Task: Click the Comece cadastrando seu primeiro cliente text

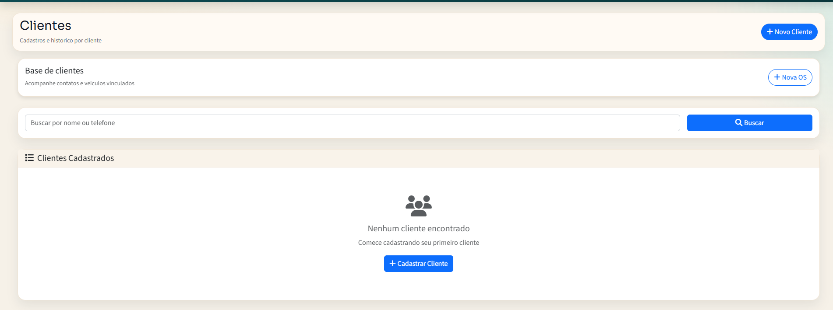Action: tap(419, 243)
